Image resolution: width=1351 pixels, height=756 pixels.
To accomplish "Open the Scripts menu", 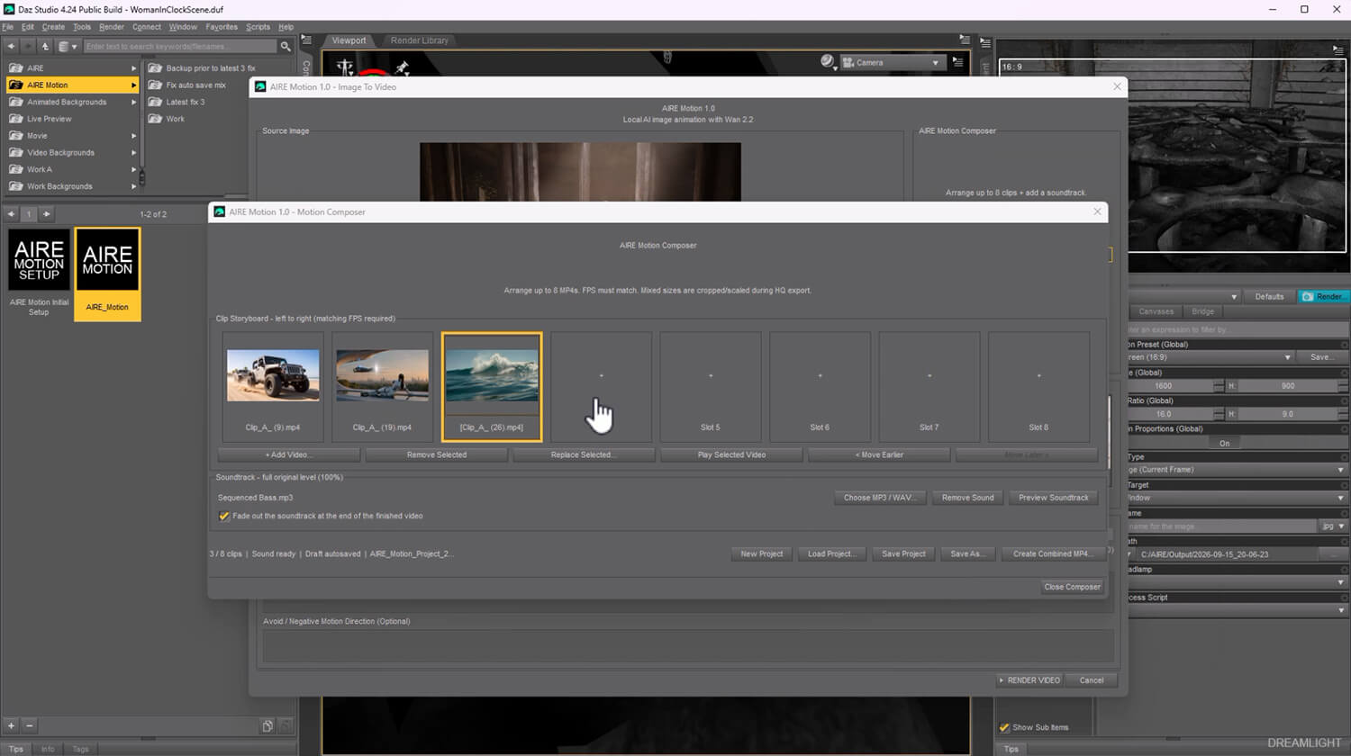I will tap(258, 27).
